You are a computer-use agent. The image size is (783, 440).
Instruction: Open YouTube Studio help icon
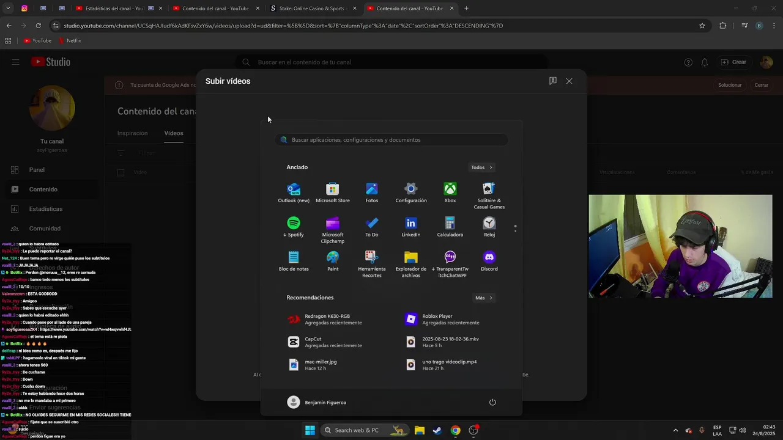(x=688, y=62)
